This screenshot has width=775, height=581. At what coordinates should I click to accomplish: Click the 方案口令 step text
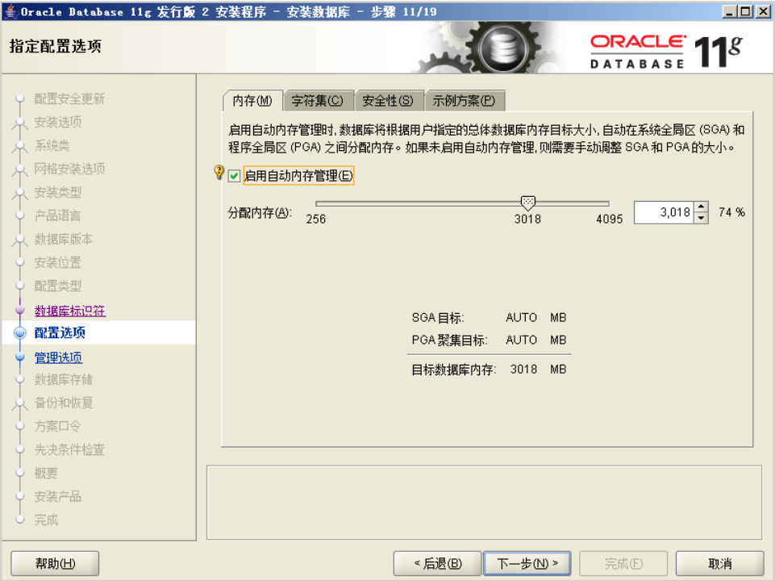[57, 426]
